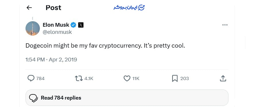The image size is (258, 107).
Task: Like the post with the heart icon
Action: click(127, 79)
